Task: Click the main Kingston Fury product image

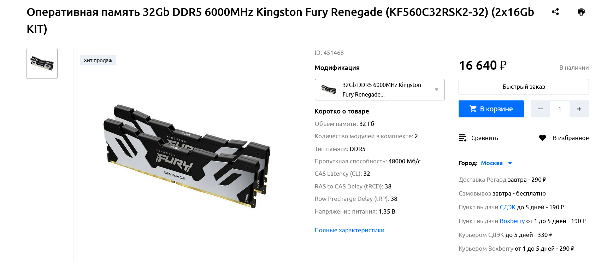Action: point(187,156)
